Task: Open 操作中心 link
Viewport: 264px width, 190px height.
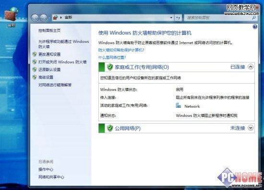Action: point(46,169)
